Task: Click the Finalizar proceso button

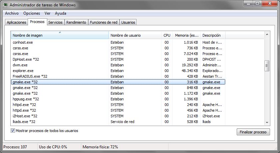Action: [253, 132]
